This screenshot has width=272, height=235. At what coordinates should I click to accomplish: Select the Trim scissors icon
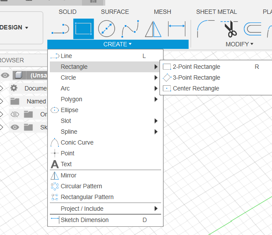point(229,29)
